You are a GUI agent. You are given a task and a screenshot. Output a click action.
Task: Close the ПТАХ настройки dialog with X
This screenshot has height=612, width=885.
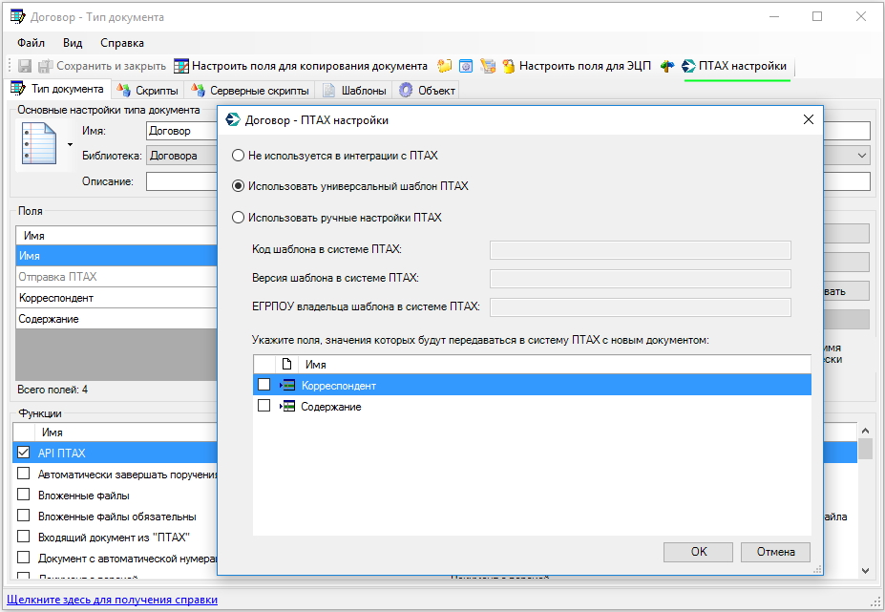click(x=809, y=119)
